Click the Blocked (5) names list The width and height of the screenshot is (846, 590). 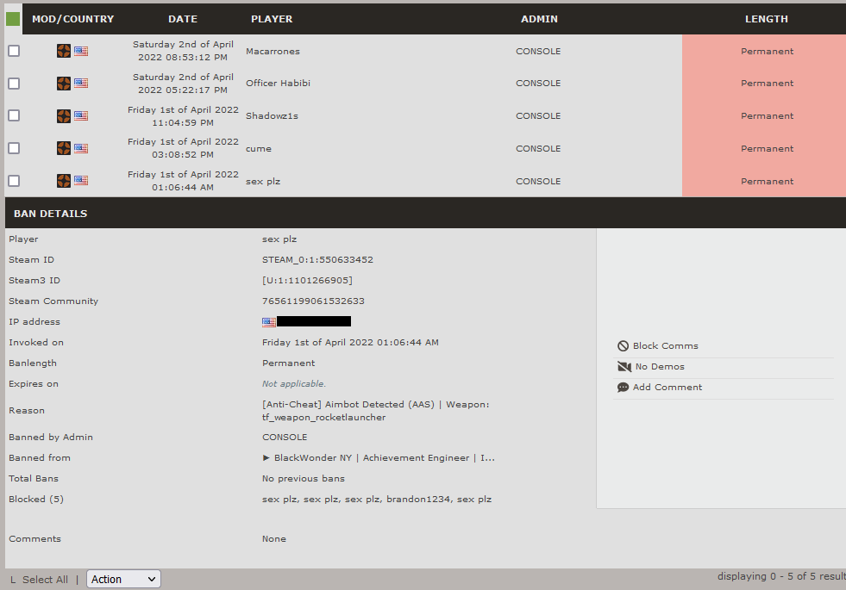377,500
